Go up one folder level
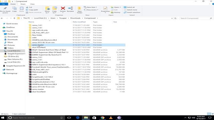 coord(14,18)
